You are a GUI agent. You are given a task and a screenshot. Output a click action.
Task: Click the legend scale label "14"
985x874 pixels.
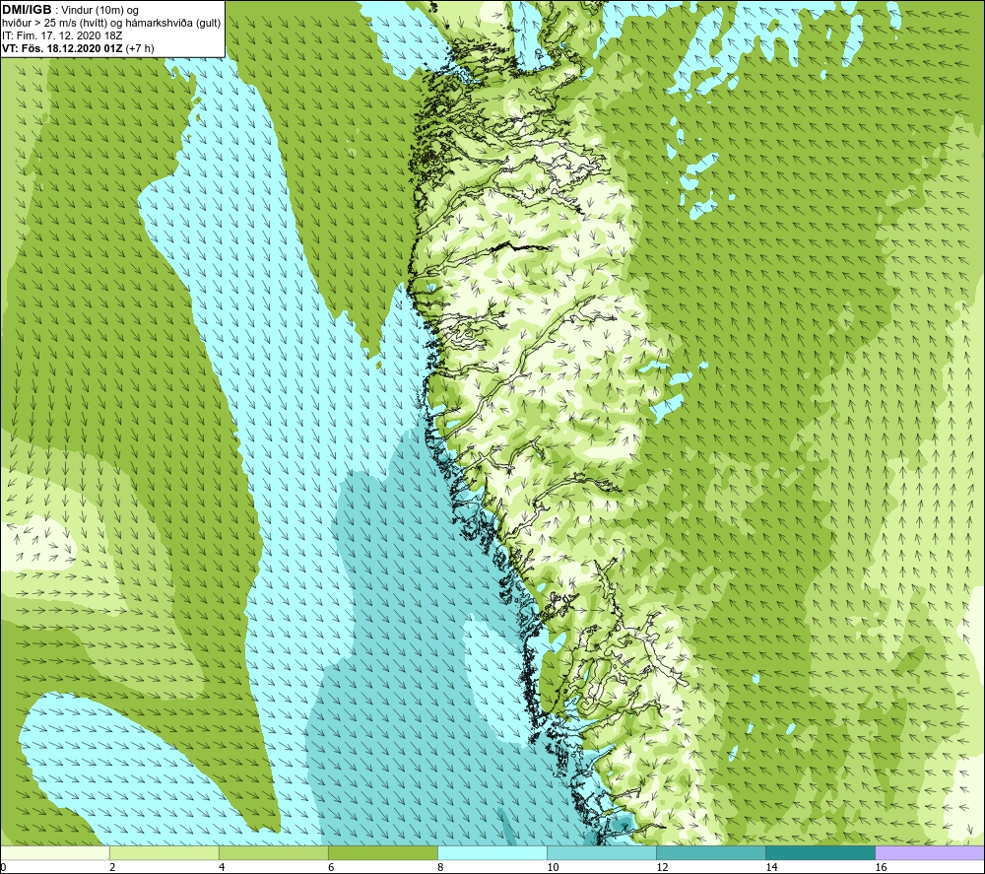point(771,868)
